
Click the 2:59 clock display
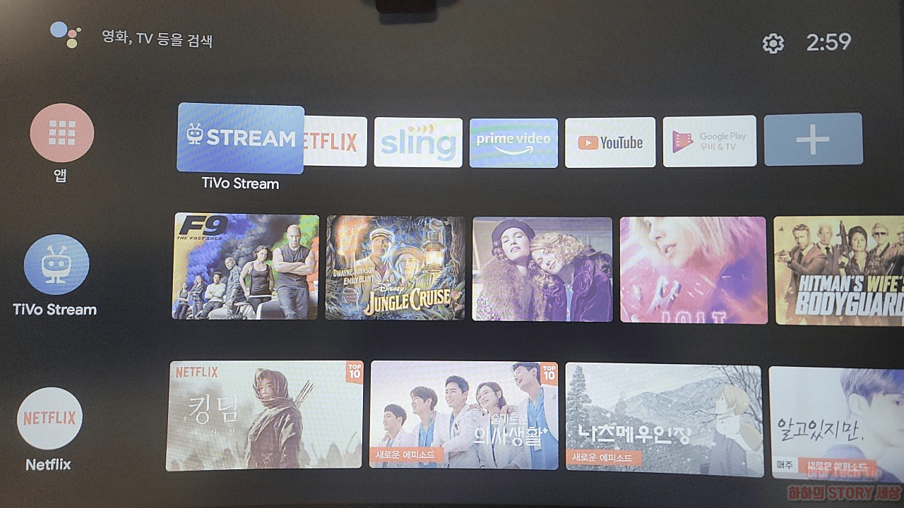829,42
